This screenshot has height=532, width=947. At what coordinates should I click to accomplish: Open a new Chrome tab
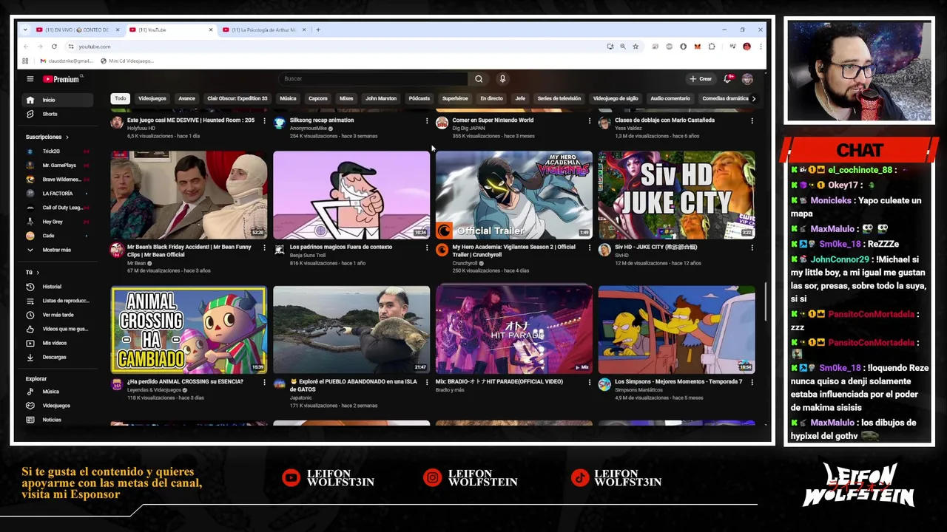pyautogui.click(x=318, y=30)
